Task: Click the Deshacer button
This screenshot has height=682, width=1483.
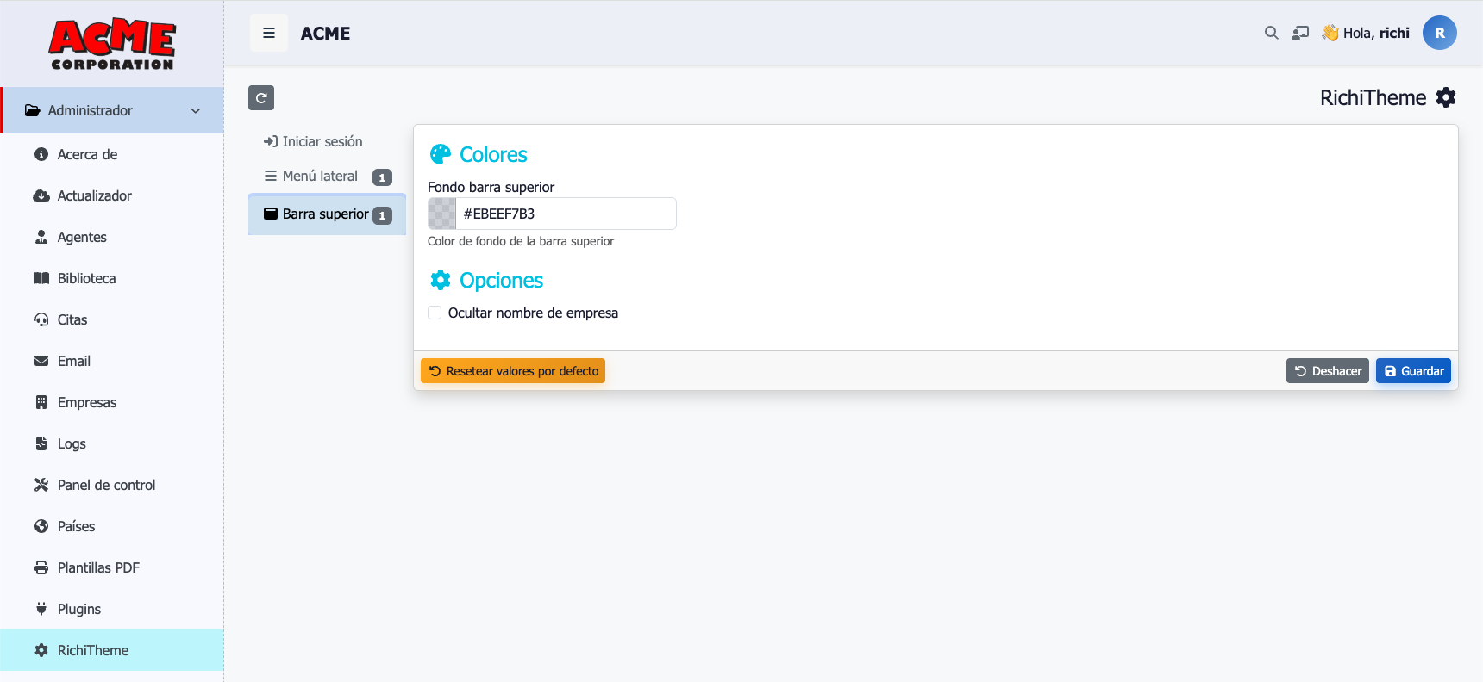Action: pos(1327,371)
